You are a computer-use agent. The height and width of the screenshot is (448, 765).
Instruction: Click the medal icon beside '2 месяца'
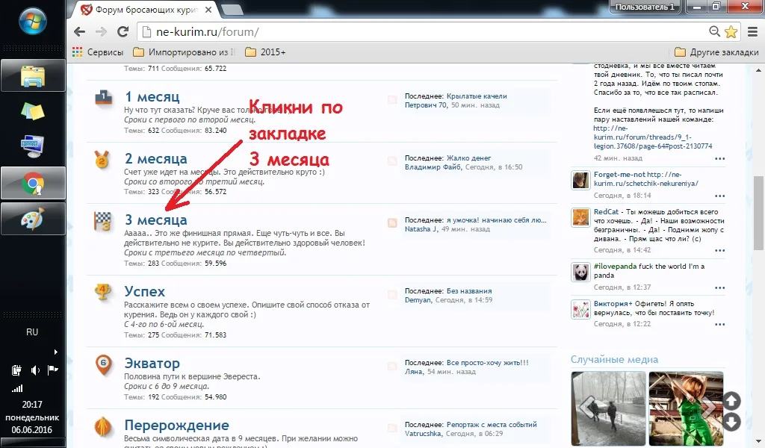103,159
